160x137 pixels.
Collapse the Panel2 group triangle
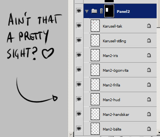pyautogui.click(x=87, y=11)
